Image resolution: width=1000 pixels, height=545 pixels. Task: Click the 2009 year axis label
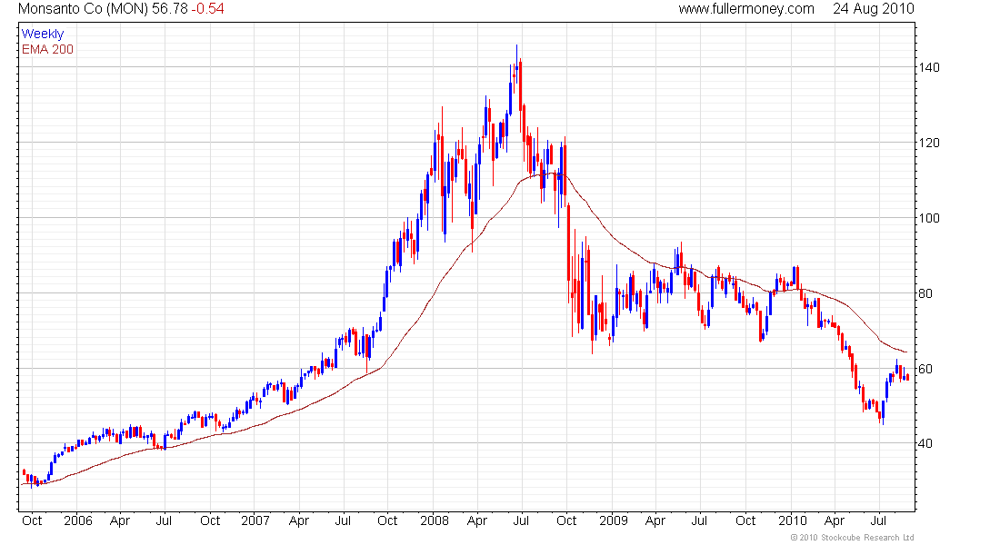click(x=614, y=520)
